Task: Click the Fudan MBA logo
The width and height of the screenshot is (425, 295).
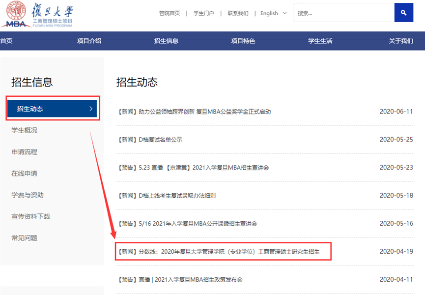Action: pyautogui.click(x=39, y=14)
